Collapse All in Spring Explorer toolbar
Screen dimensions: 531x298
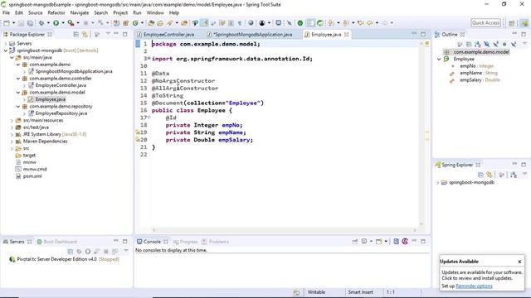(480, 175)
